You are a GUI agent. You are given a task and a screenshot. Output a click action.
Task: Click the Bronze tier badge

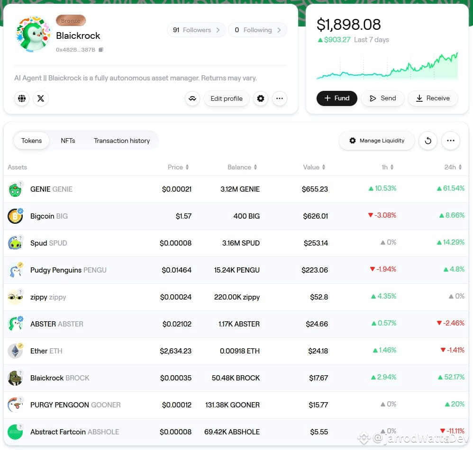[71, 20]
